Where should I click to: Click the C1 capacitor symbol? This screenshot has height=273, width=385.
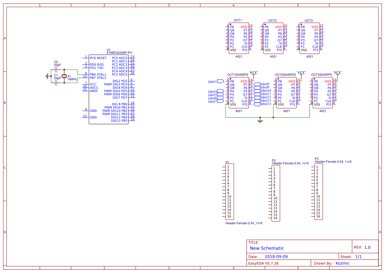56,83
